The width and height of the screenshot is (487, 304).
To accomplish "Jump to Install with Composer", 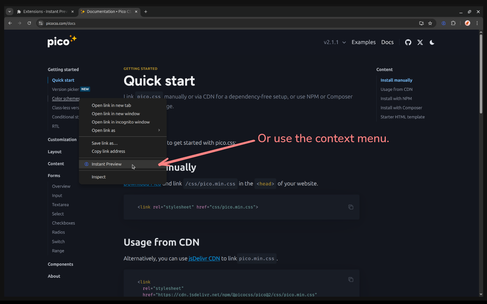I will pos(401,108).
